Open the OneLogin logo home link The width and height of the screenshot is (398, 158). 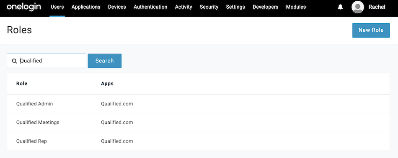click(23, 7)
